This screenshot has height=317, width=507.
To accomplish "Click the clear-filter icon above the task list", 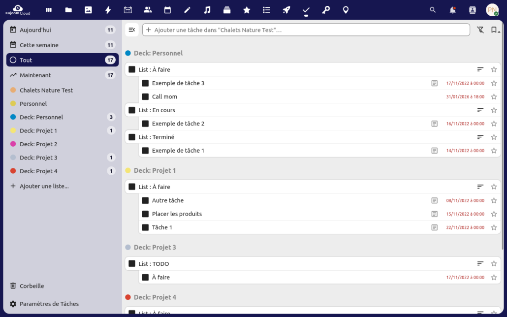I will coord(480,30).
